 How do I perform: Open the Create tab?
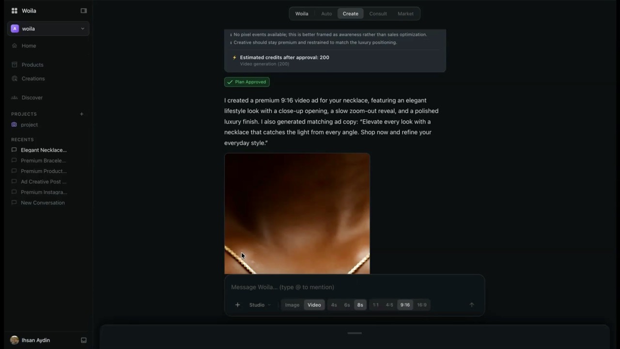tap(351, 14)
